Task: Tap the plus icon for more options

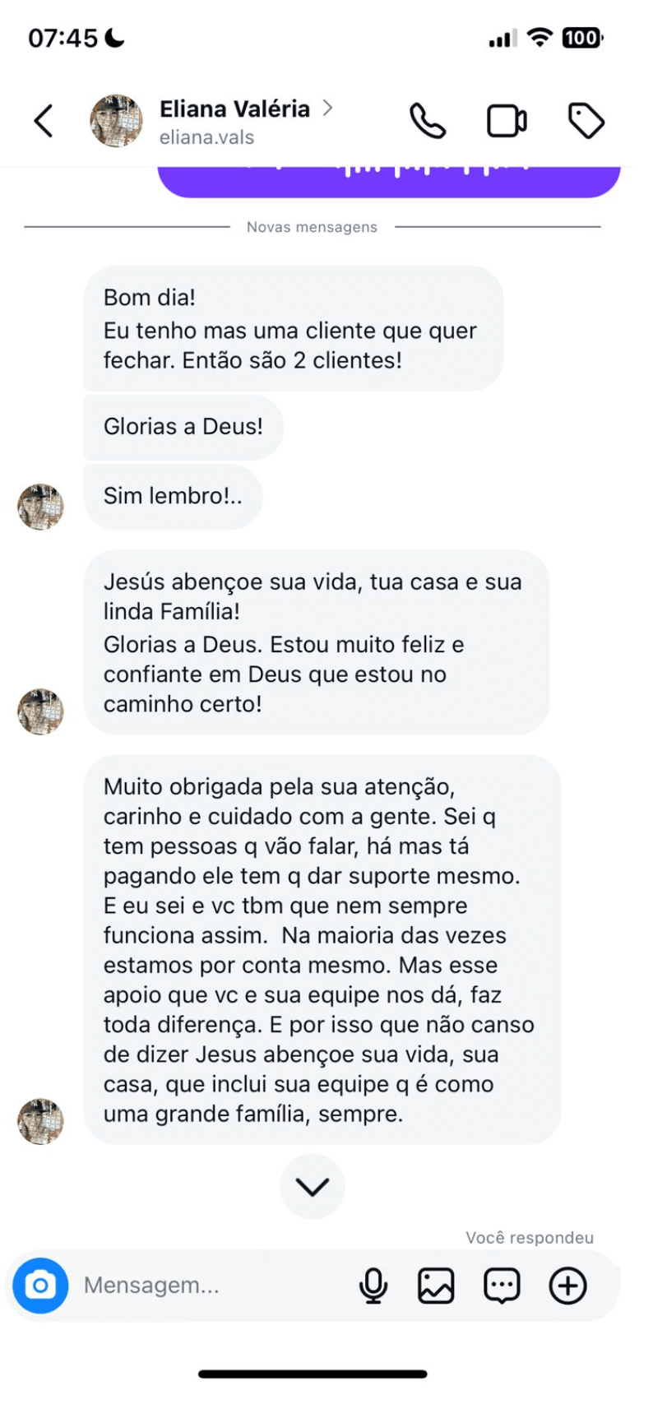Action: (568, 1285)
